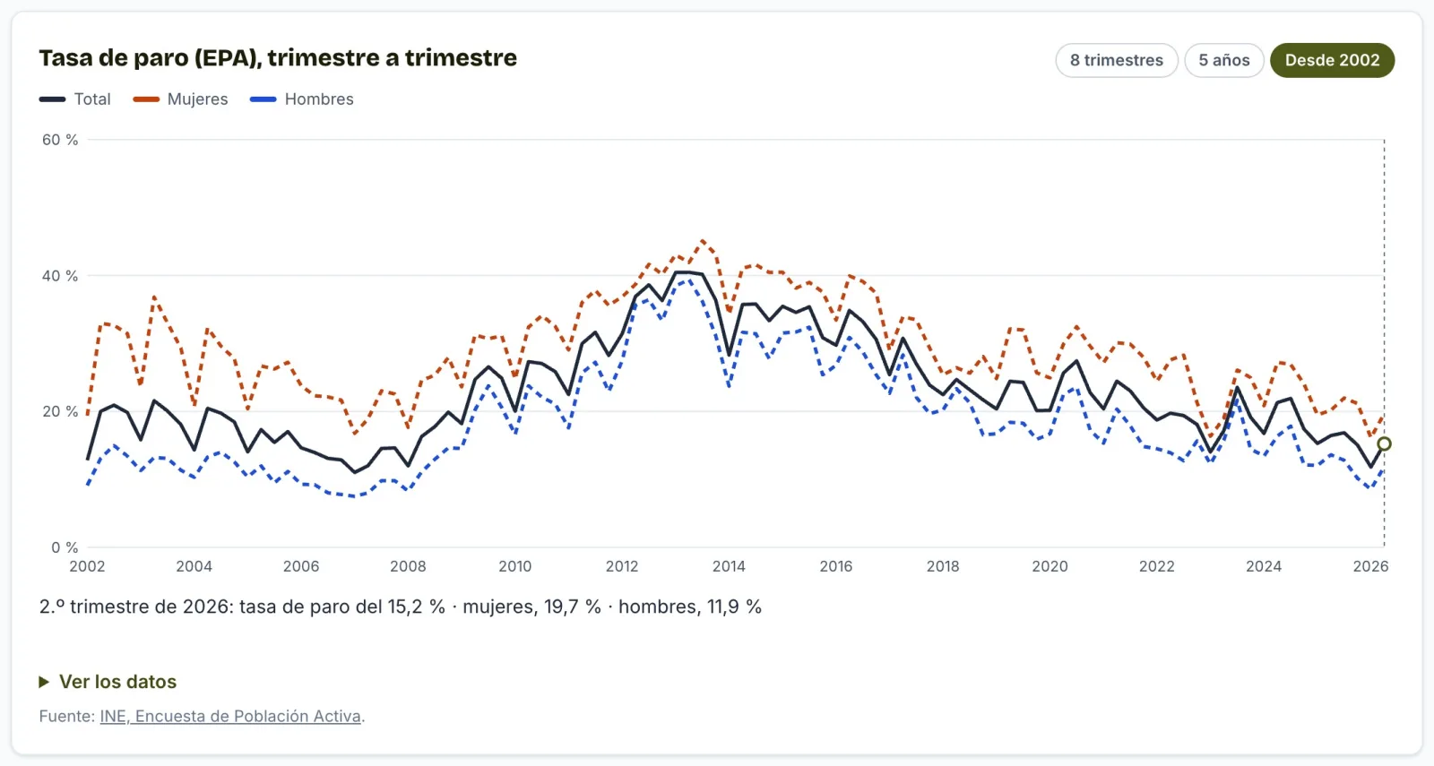
Task: Click the 2026 x-axis year label
Action: (x=1370, y=566)
